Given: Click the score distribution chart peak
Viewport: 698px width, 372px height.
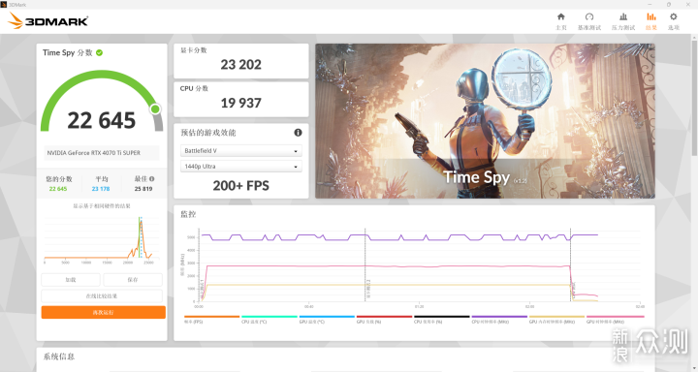Looking at the screenshot, I should (141, 223).
